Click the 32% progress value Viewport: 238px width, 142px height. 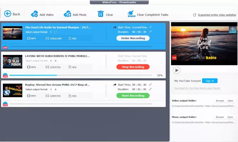[x=160, y=75]
